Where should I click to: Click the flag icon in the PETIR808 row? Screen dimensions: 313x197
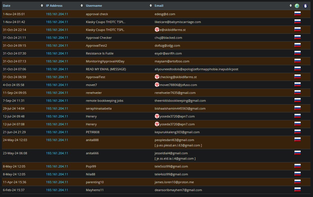pyautogui.click(x=297, y=132)
